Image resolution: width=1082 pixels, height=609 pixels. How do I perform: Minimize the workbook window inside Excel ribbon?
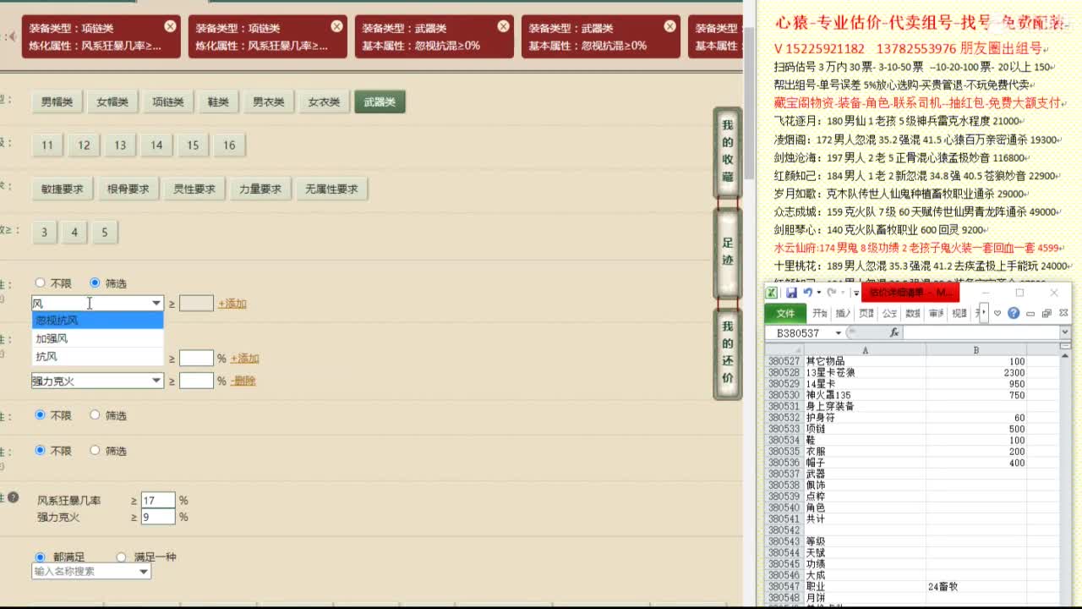(x=1030, y=314)
